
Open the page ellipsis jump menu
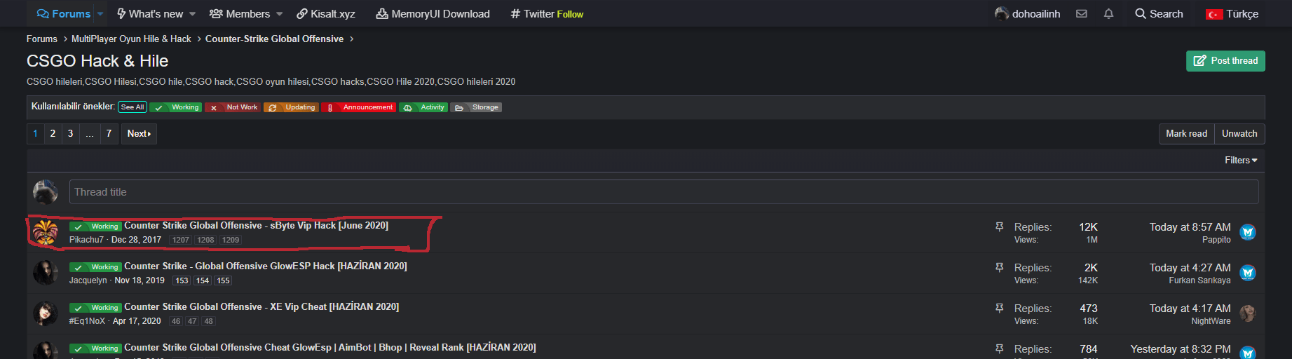pyautogui.click(x=90, y=133)
